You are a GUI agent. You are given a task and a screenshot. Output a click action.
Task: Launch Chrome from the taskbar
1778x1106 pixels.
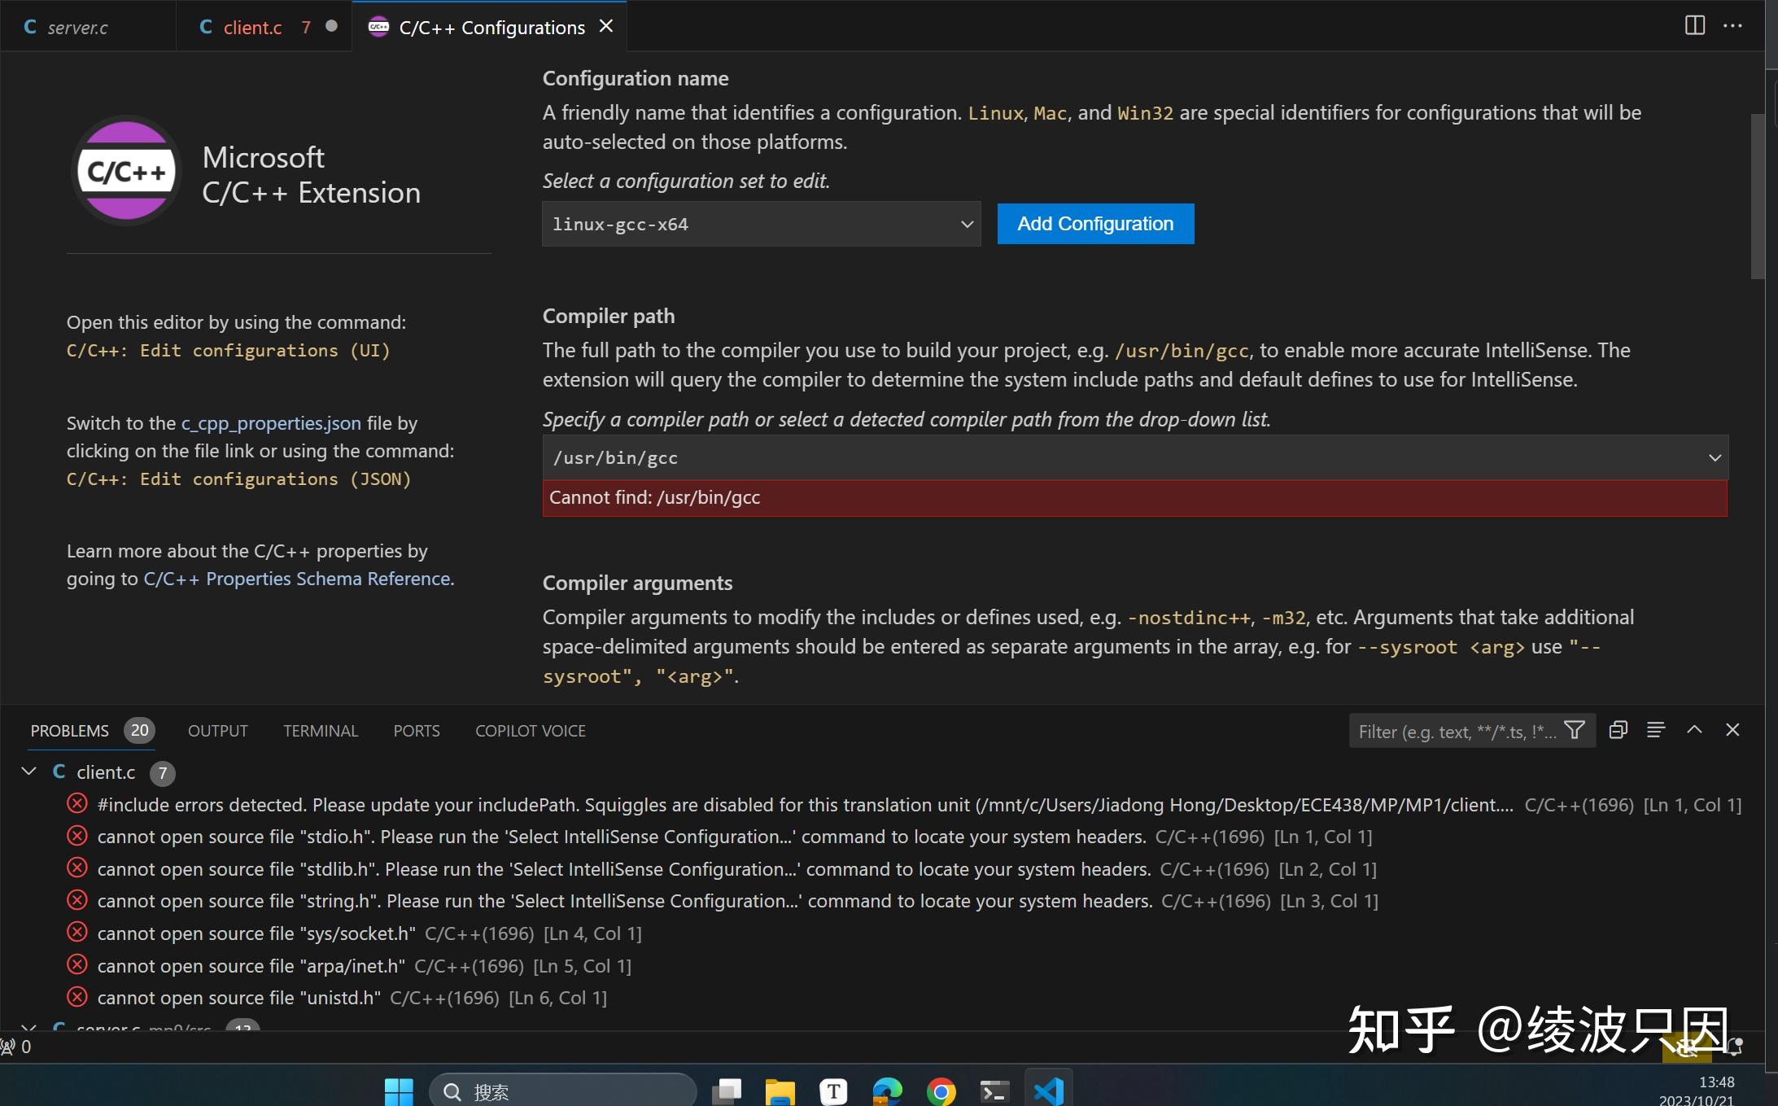(x=941, y=1091)
